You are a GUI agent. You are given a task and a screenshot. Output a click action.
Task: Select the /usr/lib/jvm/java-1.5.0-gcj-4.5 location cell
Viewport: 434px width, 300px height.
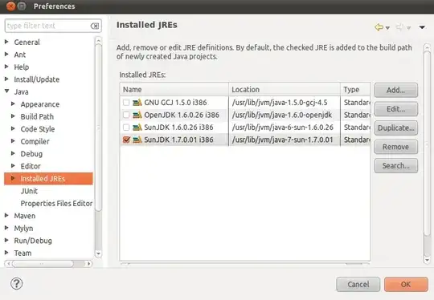pyautogui.click(x=285, y=103)
